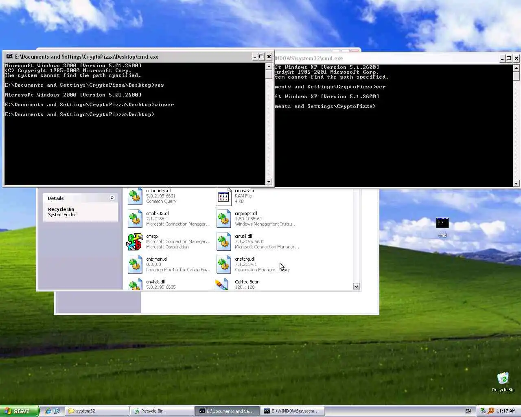Launch Internet Explorer from Quick Launch
Screen dimensions: 521x417
48,411
